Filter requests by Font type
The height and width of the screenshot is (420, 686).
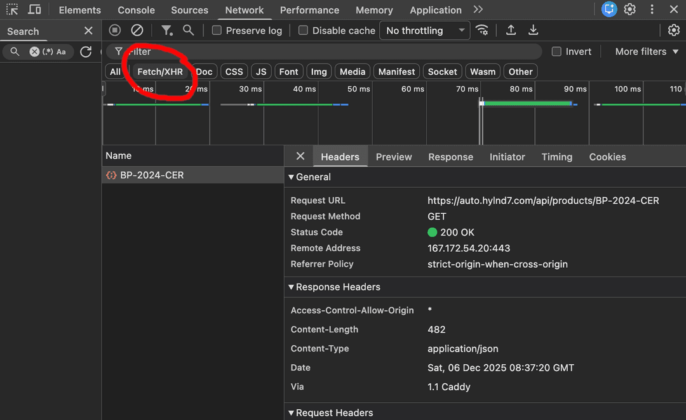[289, 72]
